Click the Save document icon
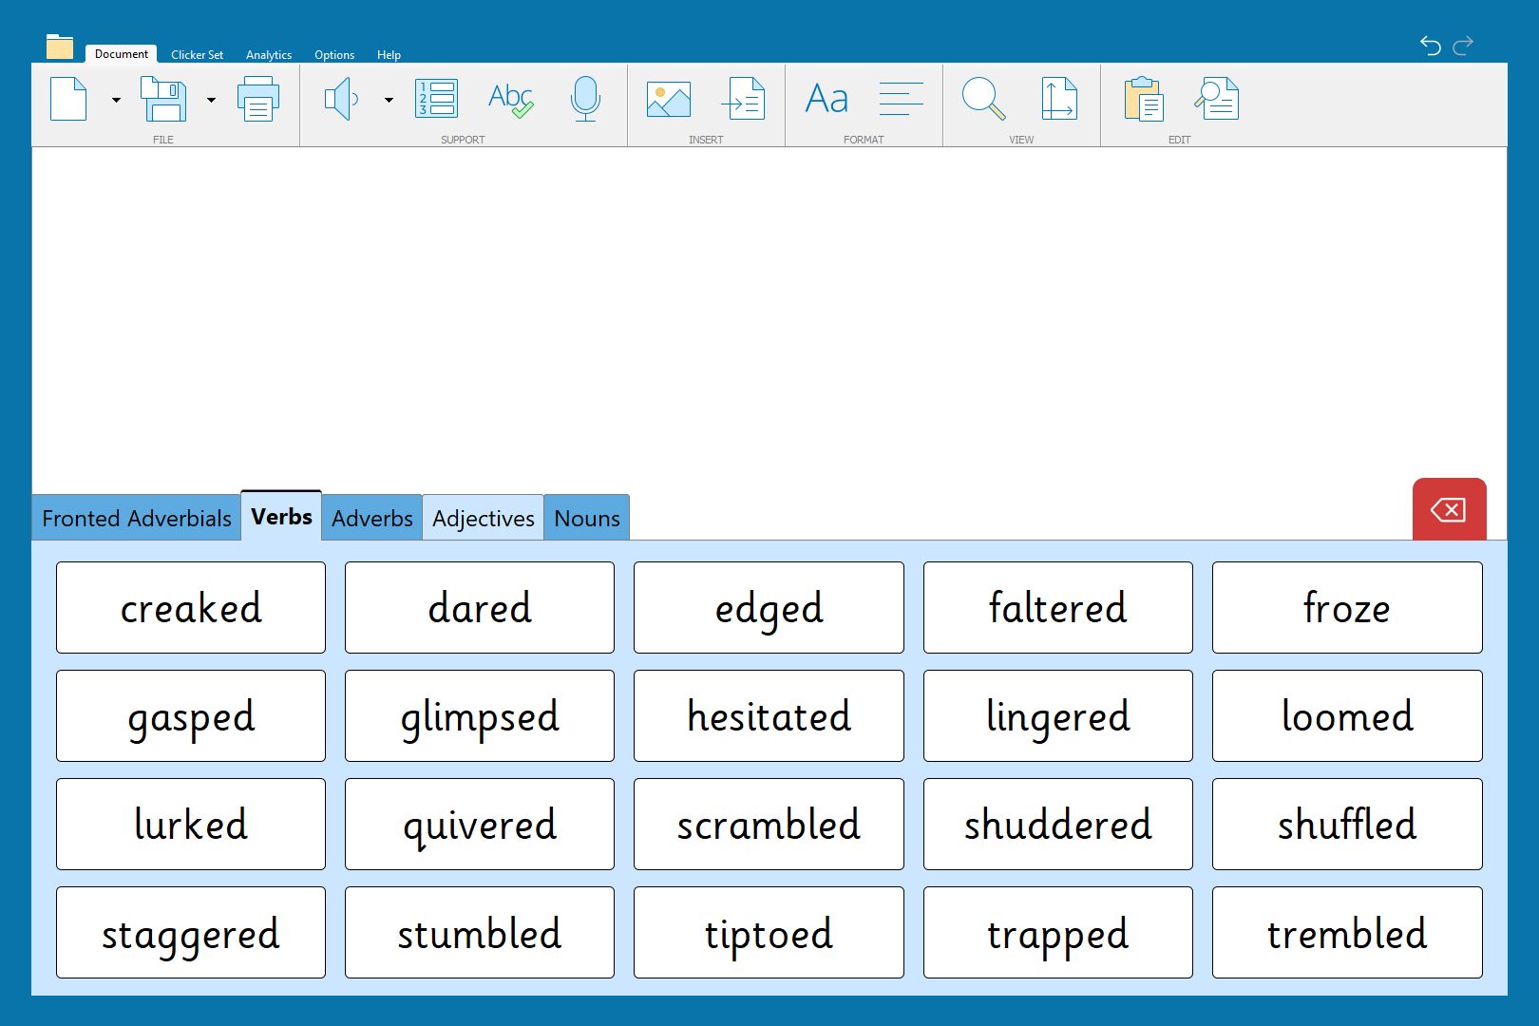This screenshot has height=1026, width=1539. click(163, 99)
